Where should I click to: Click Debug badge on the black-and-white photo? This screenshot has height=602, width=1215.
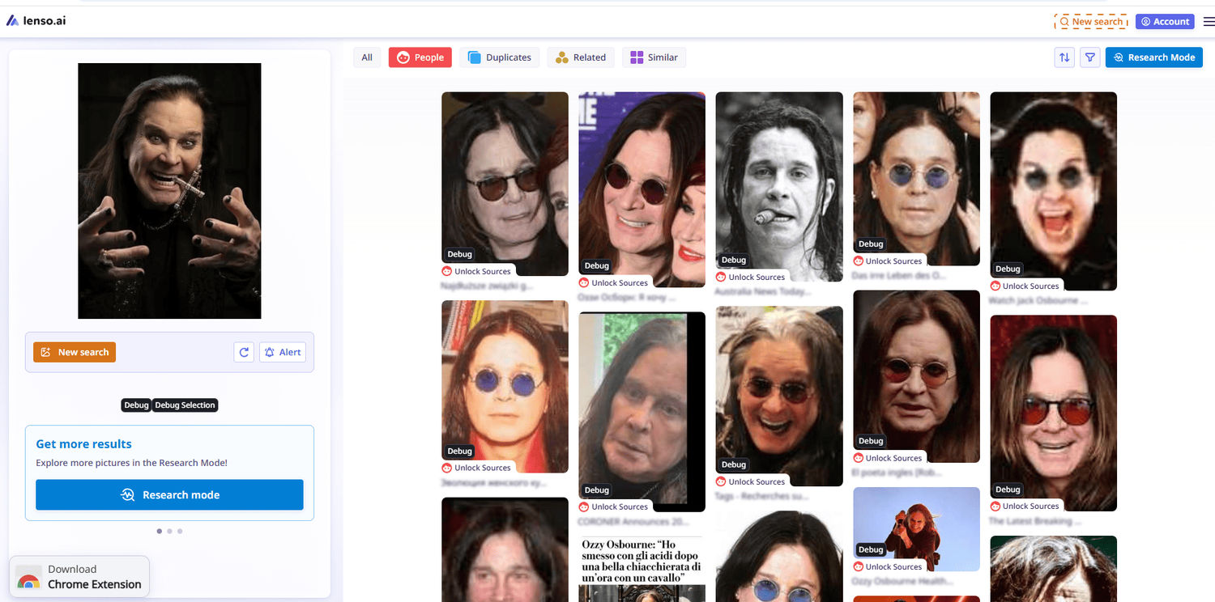pyautogui.click(x=734, y=261)
